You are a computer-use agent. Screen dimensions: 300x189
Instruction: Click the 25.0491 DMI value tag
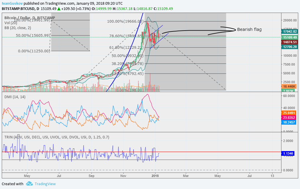289,113
